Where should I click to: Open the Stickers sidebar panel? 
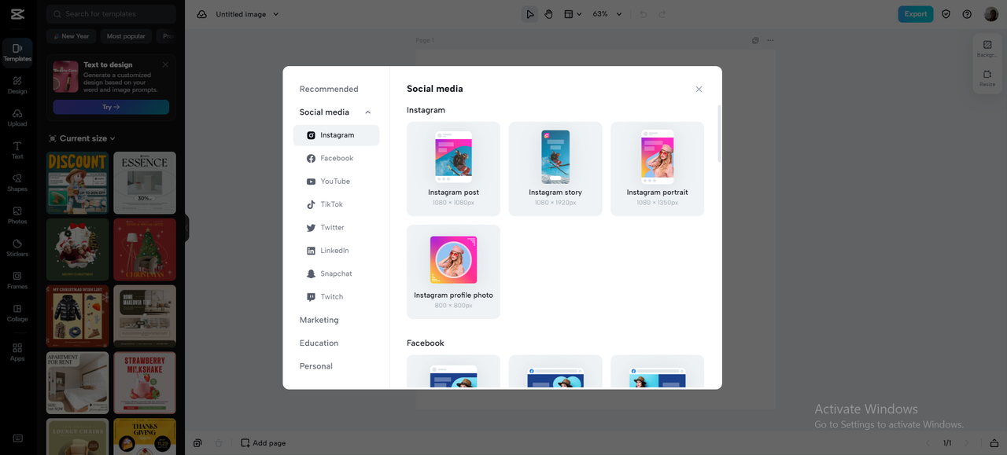[17, 248]
